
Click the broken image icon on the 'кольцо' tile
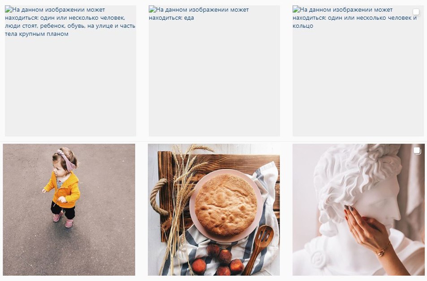[296, 9]
